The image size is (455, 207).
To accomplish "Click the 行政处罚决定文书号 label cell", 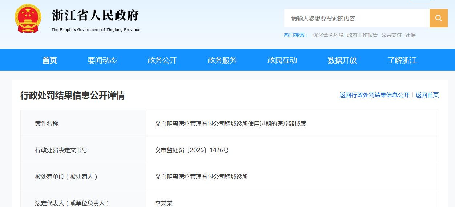I will [83, 150].
